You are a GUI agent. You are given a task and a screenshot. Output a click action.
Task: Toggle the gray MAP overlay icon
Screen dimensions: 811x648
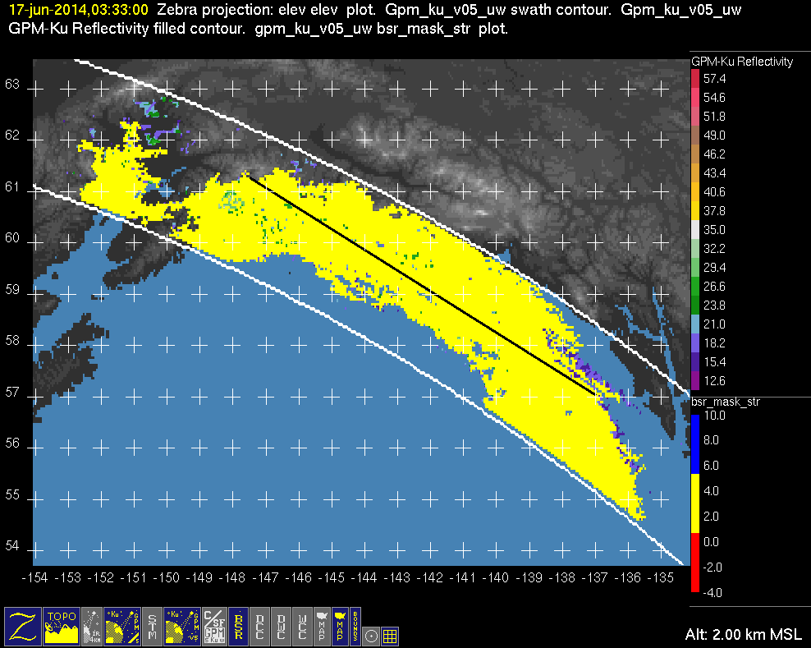tap(322, 626)
